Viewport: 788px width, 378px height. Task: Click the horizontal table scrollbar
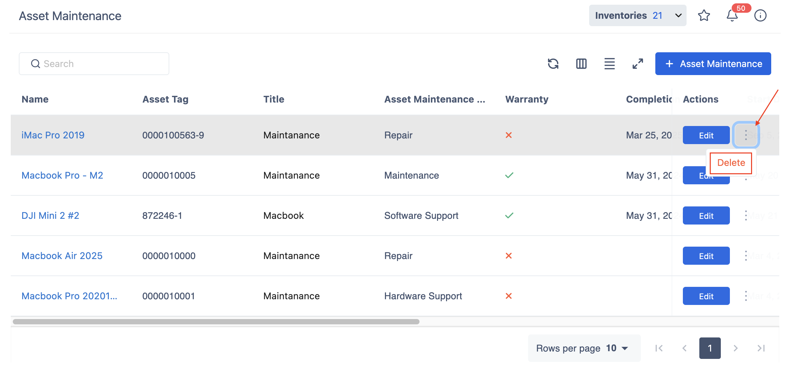click(216, 322)
